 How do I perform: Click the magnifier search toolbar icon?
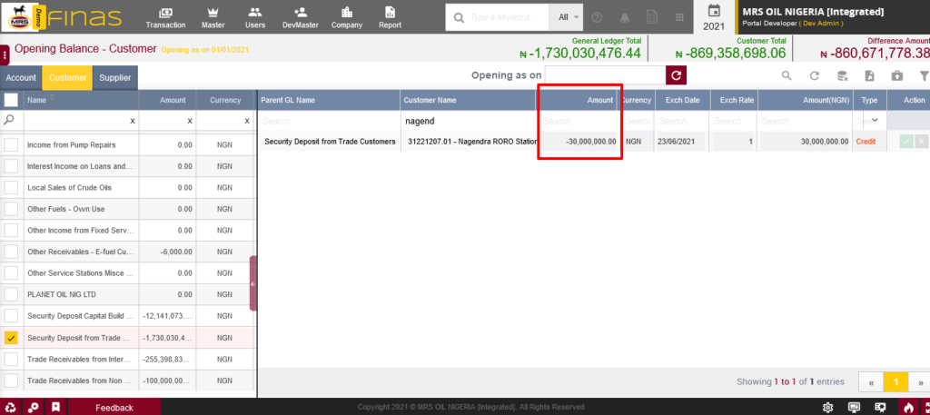click(787, 76)
